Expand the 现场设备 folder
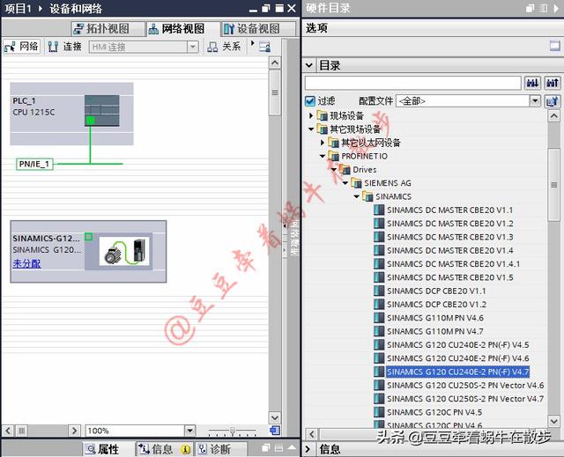Image resolution: width=564 pixels, height=457 pixels. tap(311, 115)
